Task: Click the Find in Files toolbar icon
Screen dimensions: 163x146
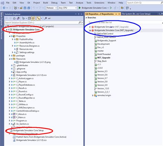Action: coord(122,8)
